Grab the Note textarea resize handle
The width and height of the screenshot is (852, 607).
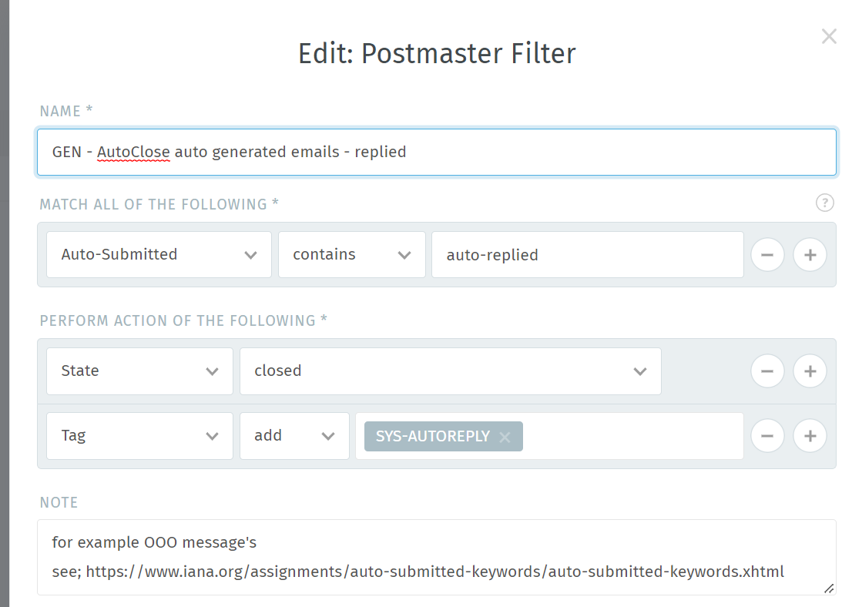click(x=829, y=589)
